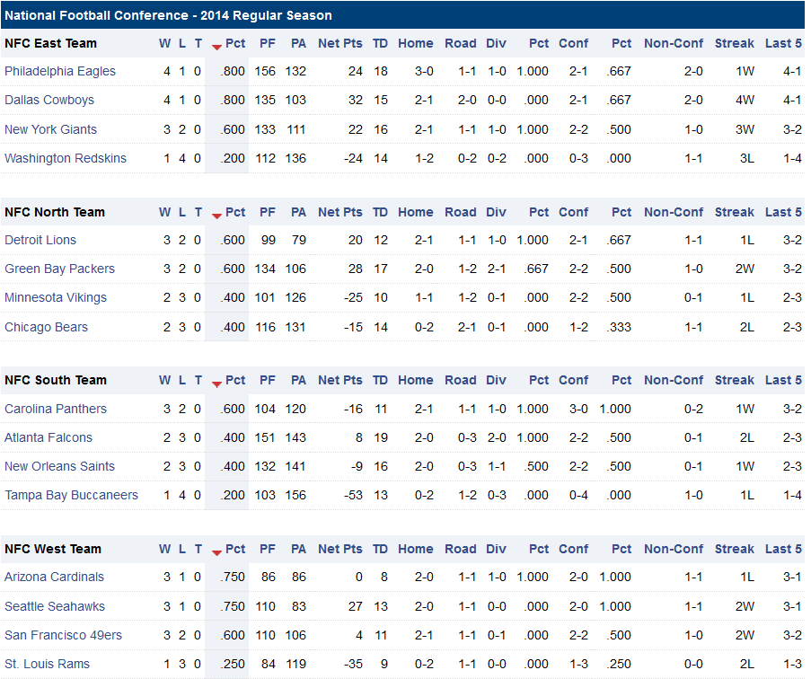Image resolution: width=811 pixels, height=679 pixels.
Task: Sort NFC North table by Home record
Action: (x=416, y=213)
